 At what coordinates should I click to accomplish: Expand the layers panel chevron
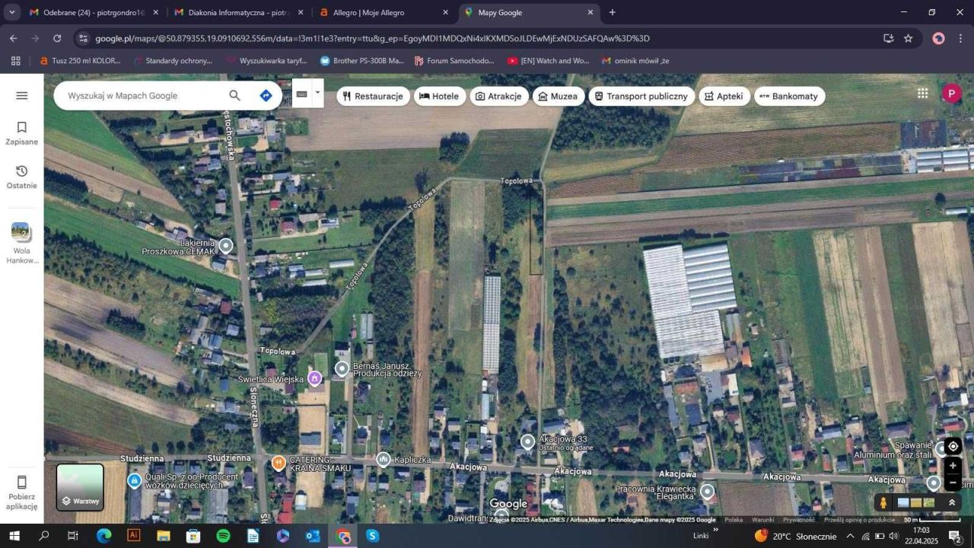(952, 502)
